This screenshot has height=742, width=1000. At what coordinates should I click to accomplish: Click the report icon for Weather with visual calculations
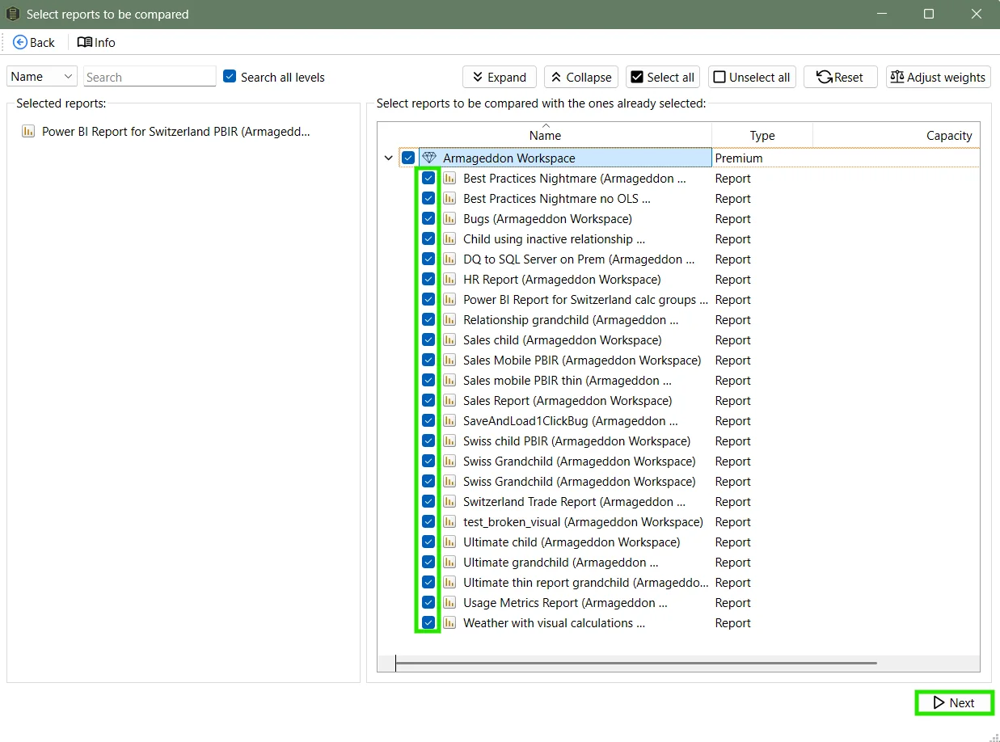click(x=449, y=623)
